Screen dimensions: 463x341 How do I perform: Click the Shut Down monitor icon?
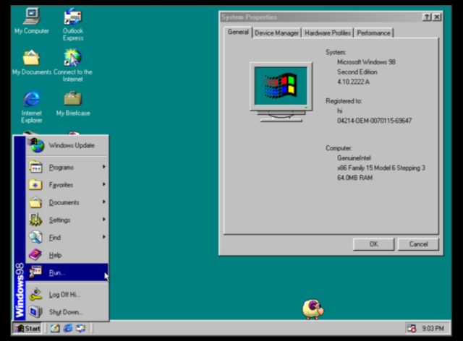coord(35,312)
